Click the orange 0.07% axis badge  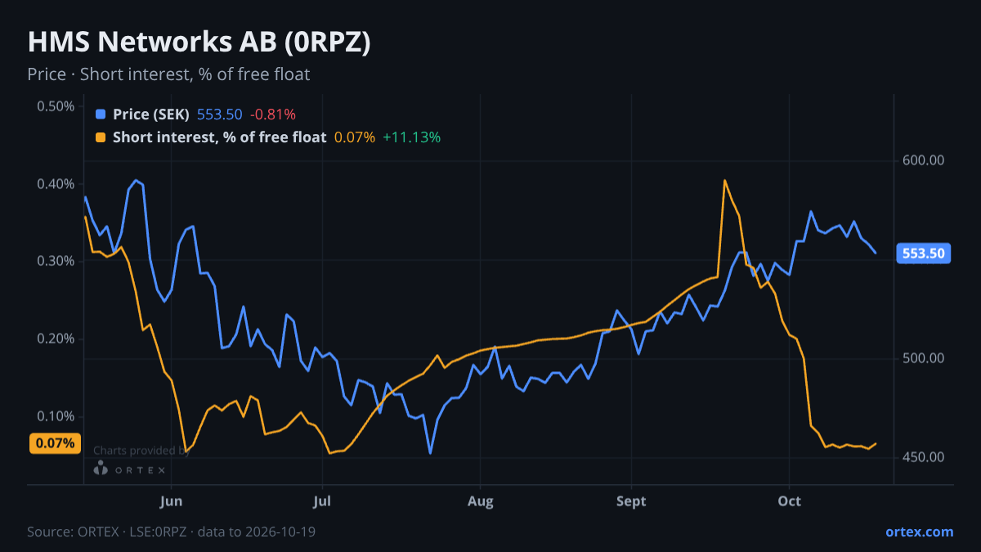(x=56, y=443)
